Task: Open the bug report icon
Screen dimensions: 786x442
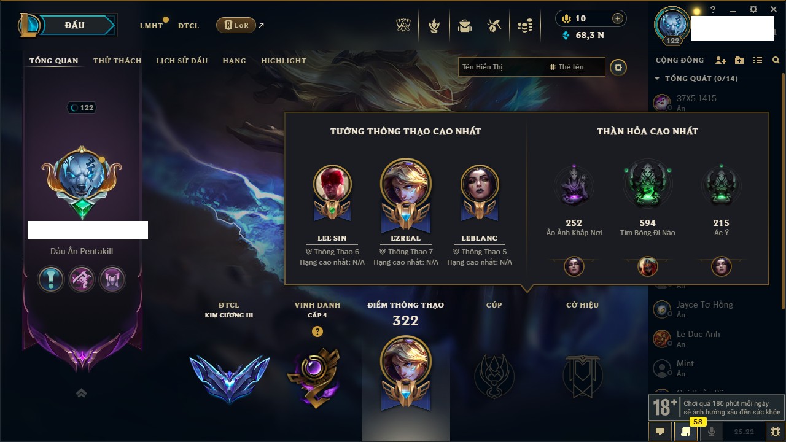Action: coord(776,432)
